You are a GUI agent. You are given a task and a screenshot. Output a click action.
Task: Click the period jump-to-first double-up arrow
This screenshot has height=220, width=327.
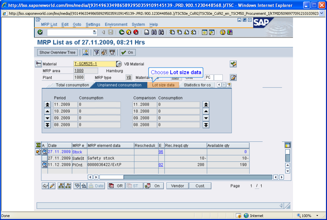[x=47, y=105]
